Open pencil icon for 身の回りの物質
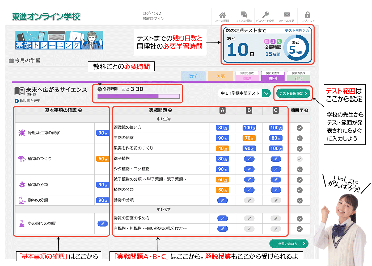 [103, 223]
